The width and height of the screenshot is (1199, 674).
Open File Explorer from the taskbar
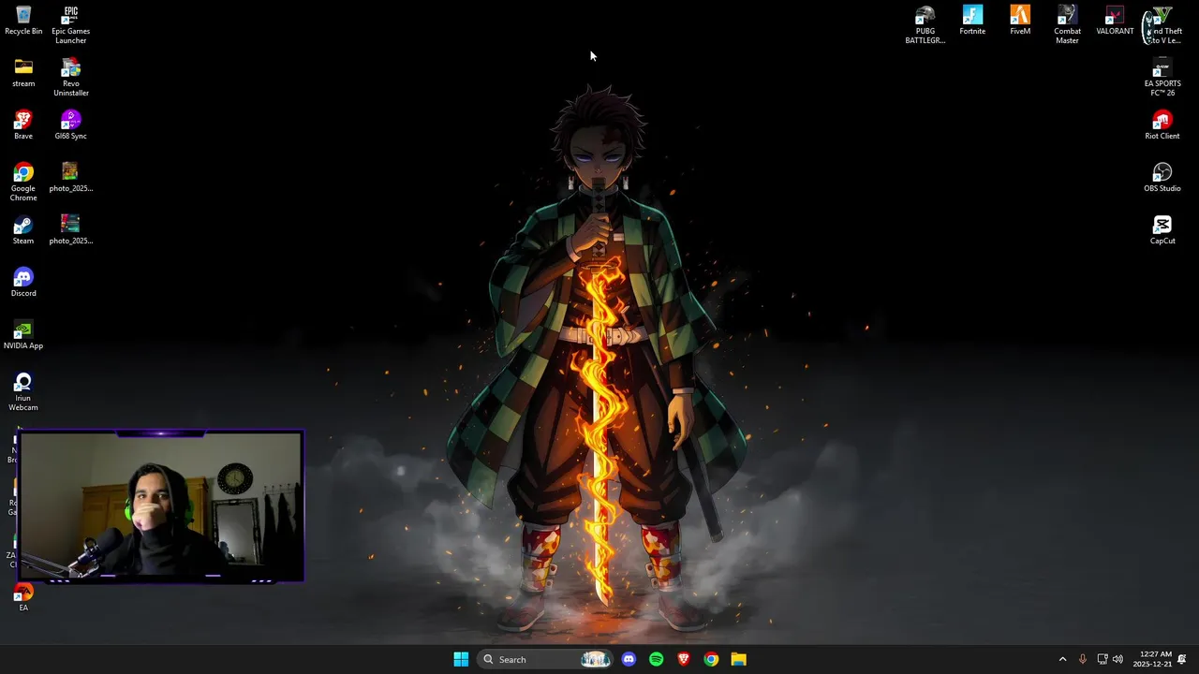coord(739,659)
